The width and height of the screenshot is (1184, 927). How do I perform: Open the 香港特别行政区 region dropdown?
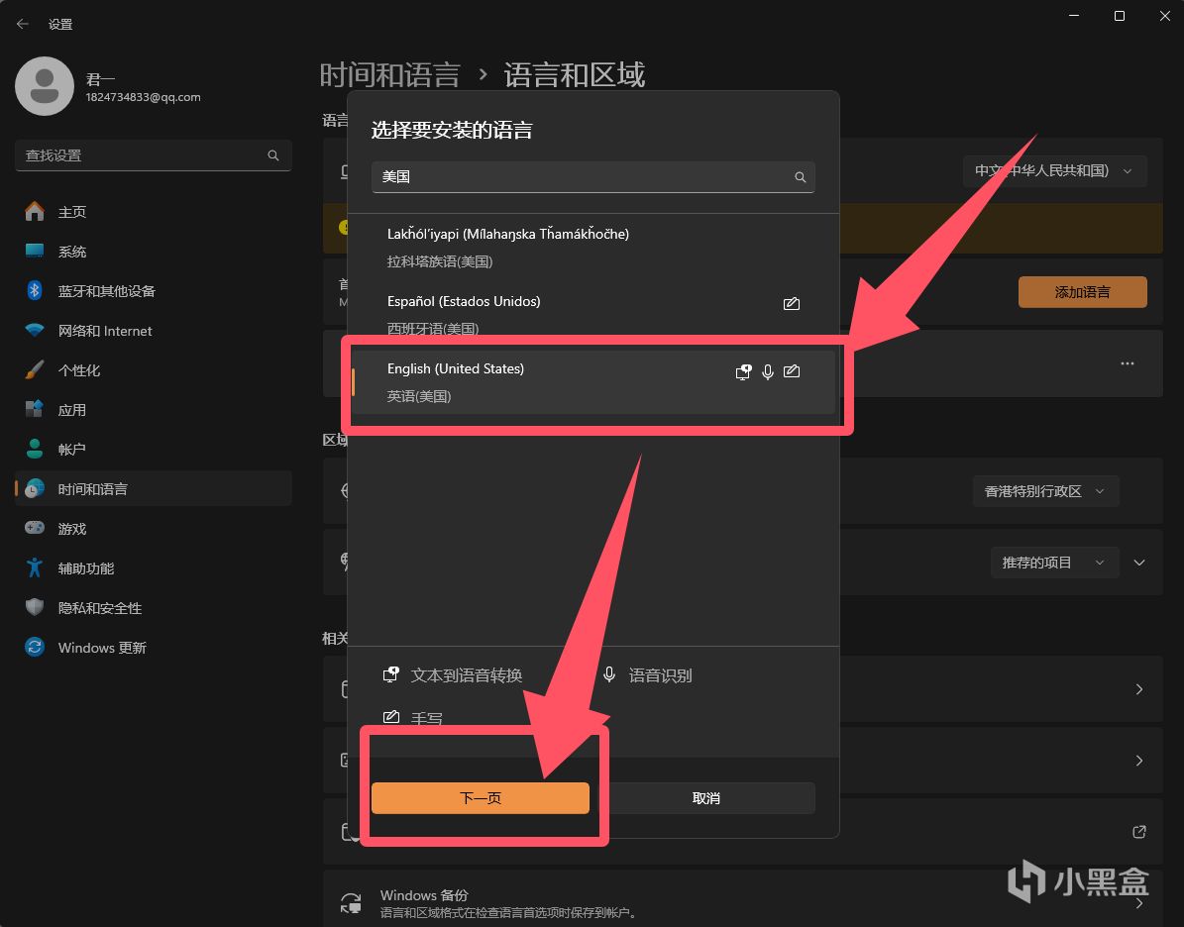tap(1045, 491)
